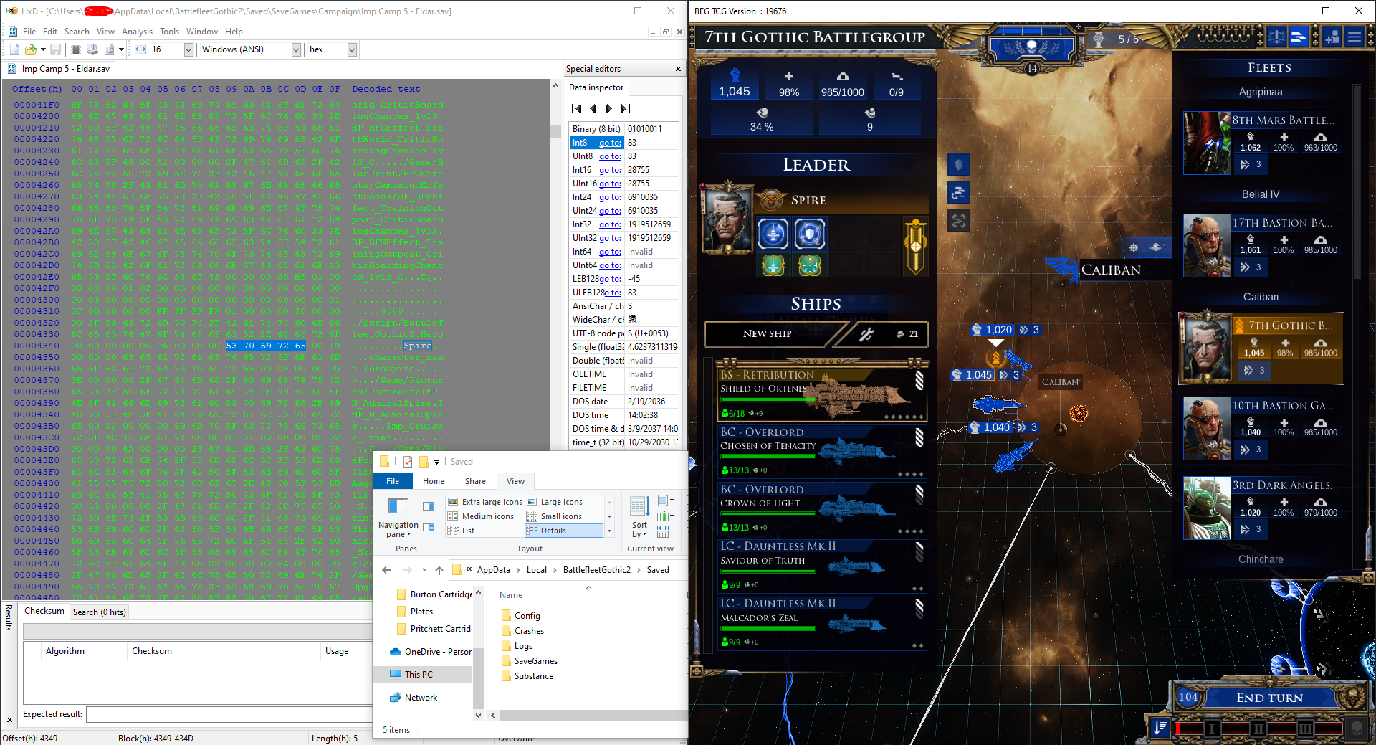Step to next byte in Data inspector
The image size is (1376, 745).
click(x=608, y=109)
